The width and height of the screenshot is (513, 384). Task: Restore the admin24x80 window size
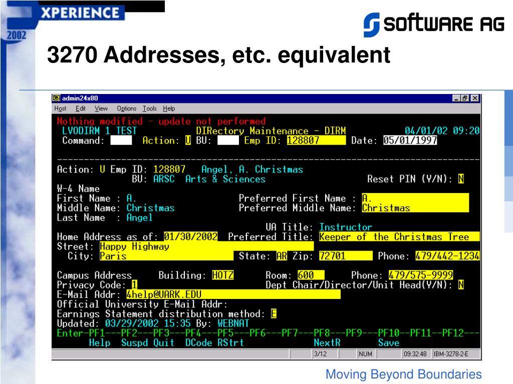tap(464, 98)
